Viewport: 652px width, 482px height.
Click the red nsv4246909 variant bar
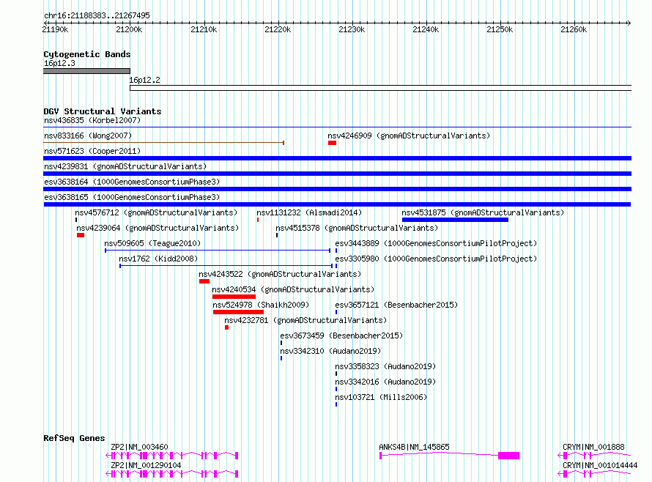tap(332, 143)
